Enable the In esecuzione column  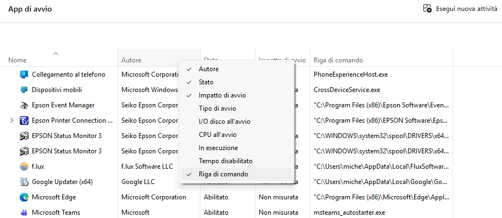pos(236,148)
